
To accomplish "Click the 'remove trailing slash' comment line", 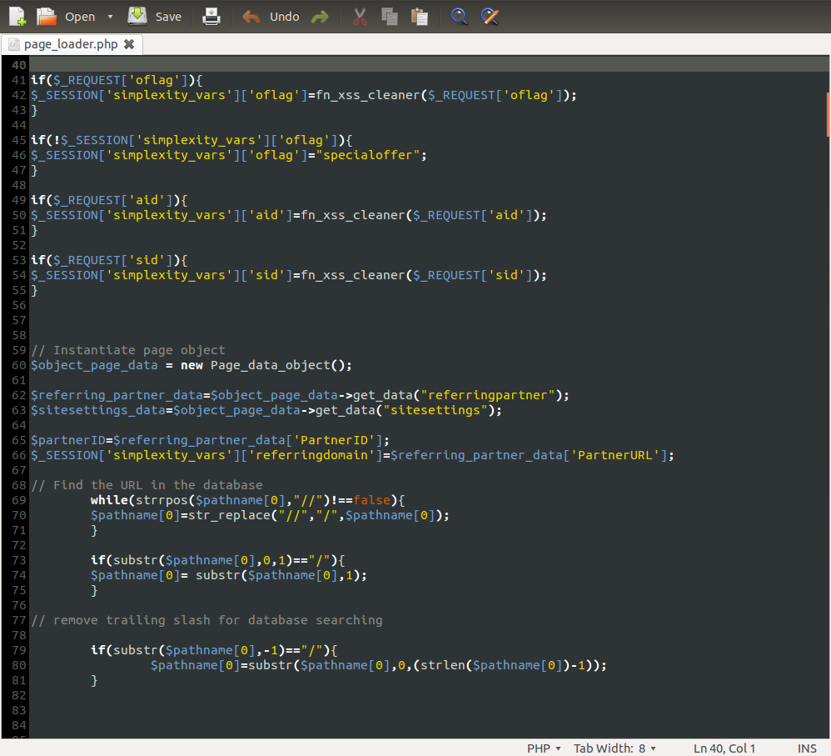I will [x=207, y=620].
